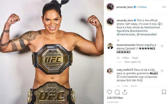
Task: Open the #photoshoot hashtag link
Action: click(x=152, y=27)
